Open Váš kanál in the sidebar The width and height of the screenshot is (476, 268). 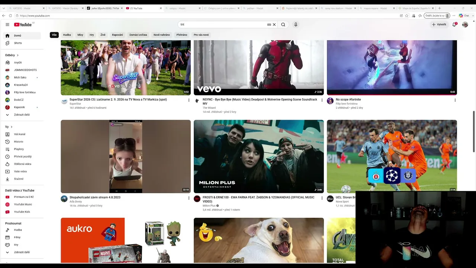pos(23,134)
